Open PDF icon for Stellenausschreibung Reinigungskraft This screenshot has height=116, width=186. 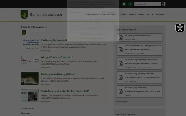click(121, 49)
